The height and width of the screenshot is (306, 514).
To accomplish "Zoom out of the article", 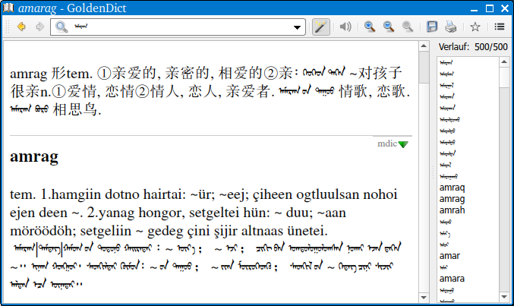I will [x=389, y=27].
